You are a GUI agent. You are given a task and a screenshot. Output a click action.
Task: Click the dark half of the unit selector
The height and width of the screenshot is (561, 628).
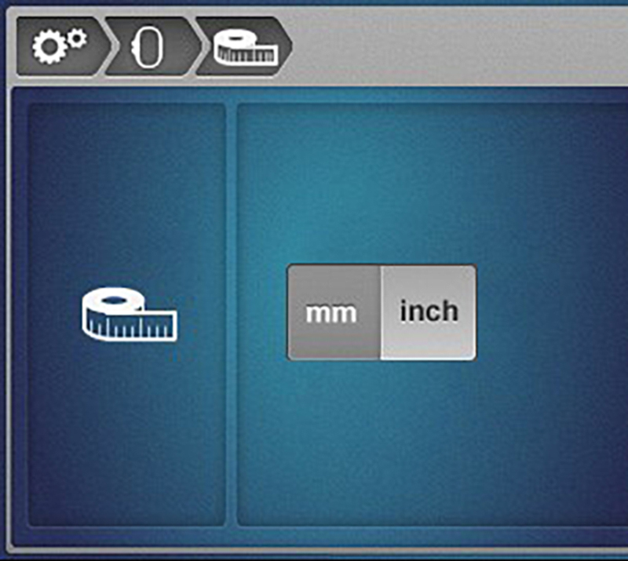pos(333,313)
